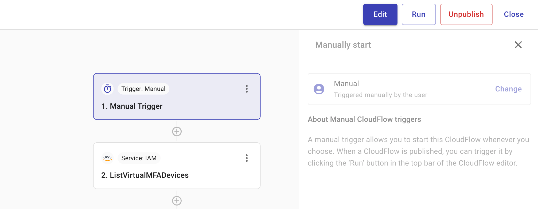Click the AWS logo icon on IAM node
The width and height of the screenshot is (538, 209).
tap(107, 158)
